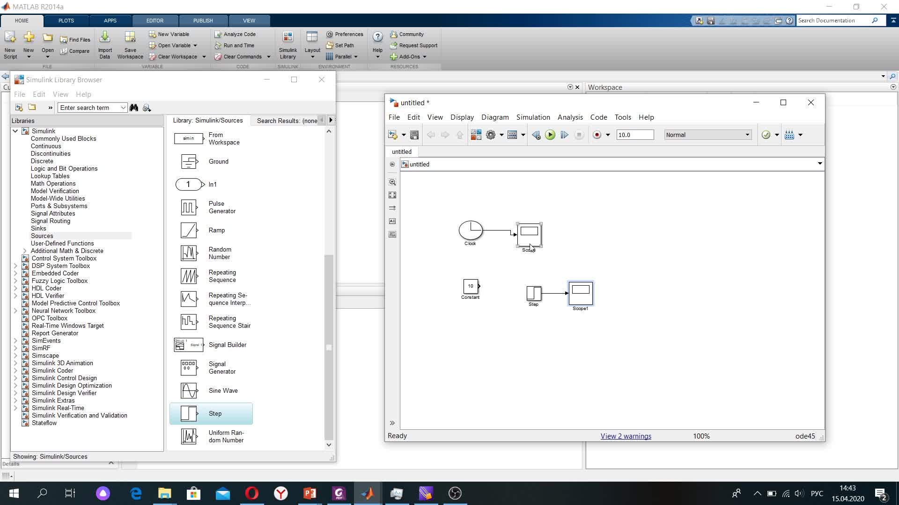Expand the DSP System Toolbox node

(x=15, y=266)
